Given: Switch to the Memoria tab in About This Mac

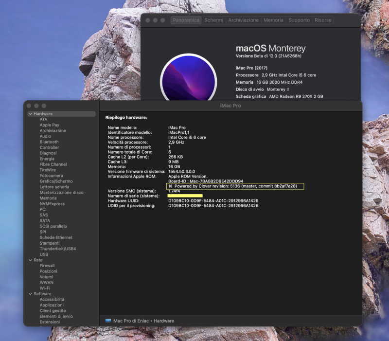Looking at the screenshot, I should click(x=273, y=20).
